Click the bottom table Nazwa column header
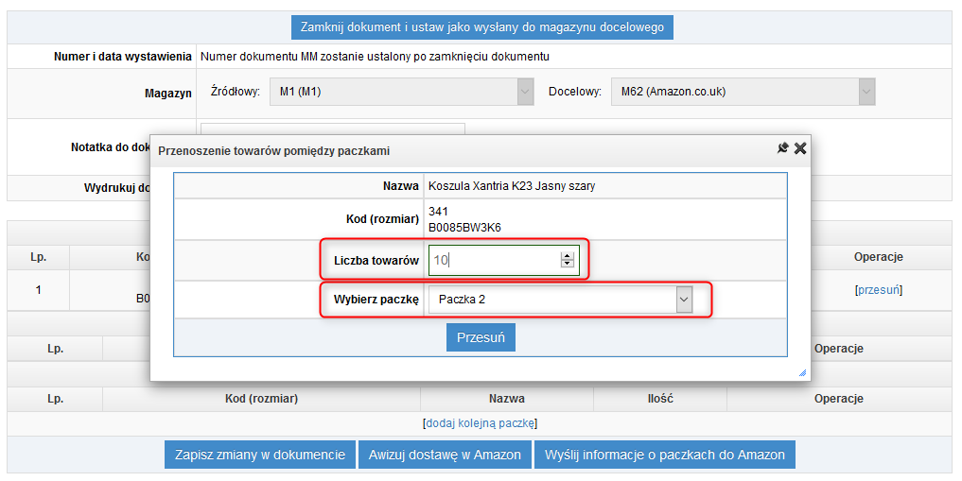This screenshot has width=962, height=481. pyautogui.click(x=507, y=399)
